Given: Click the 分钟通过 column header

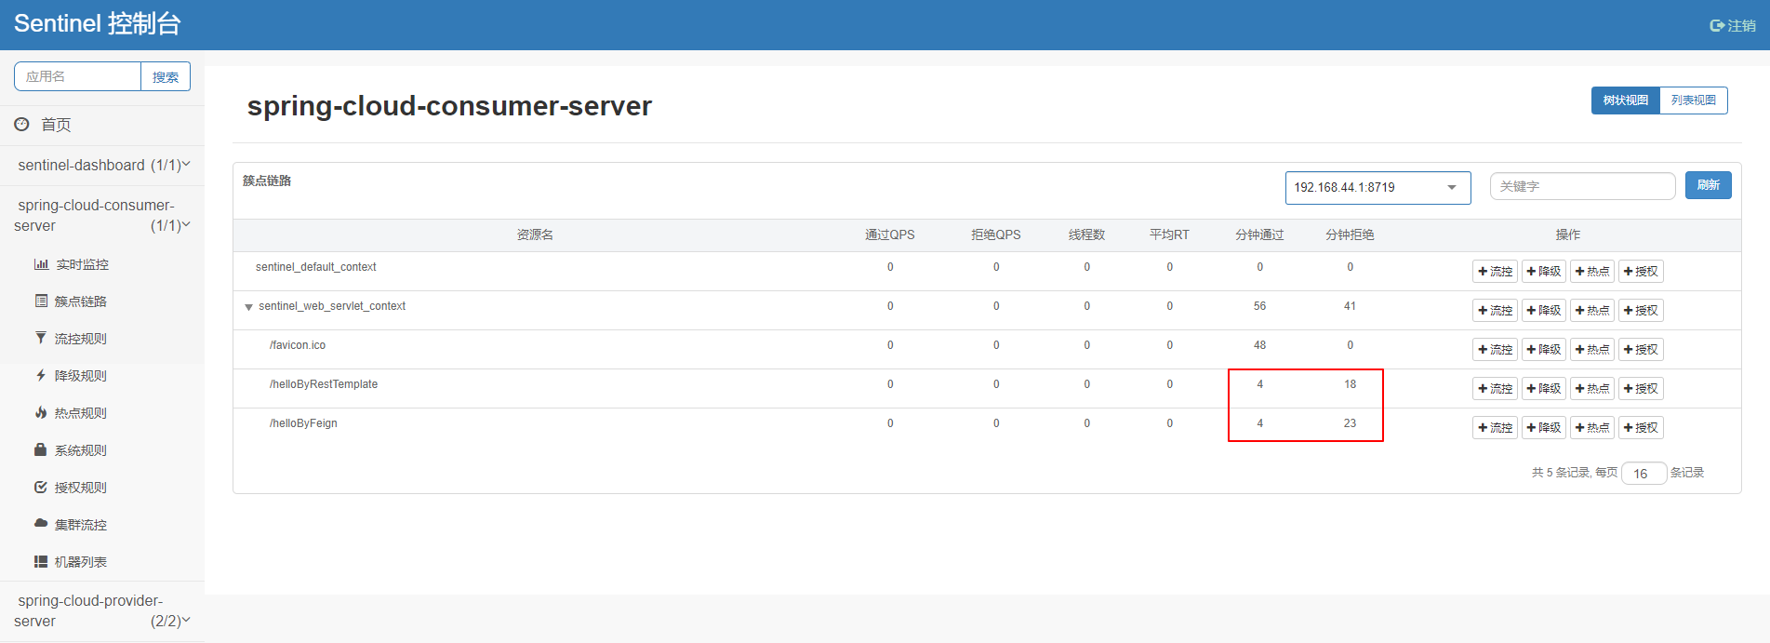Looking at the screenshot, I should point(1259,234).
